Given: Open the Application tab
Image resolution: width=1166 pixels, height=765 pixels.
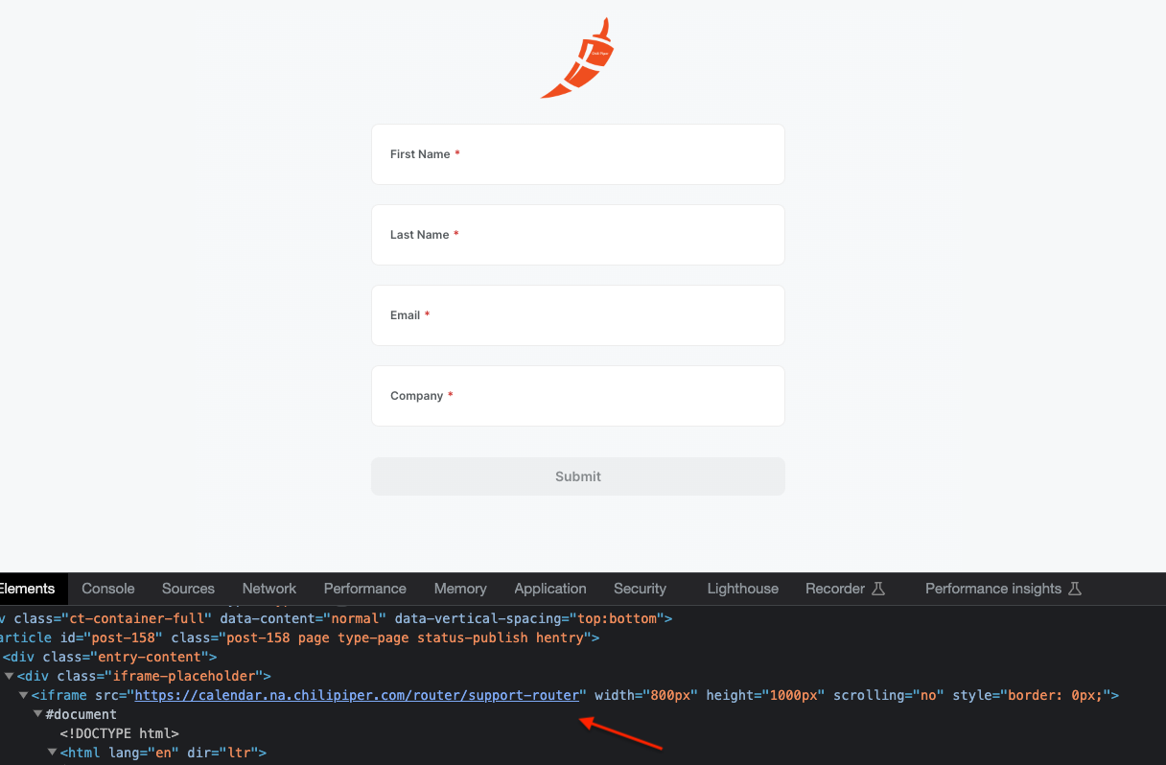Looking at the screenshot, I should [x=550, y=589].
